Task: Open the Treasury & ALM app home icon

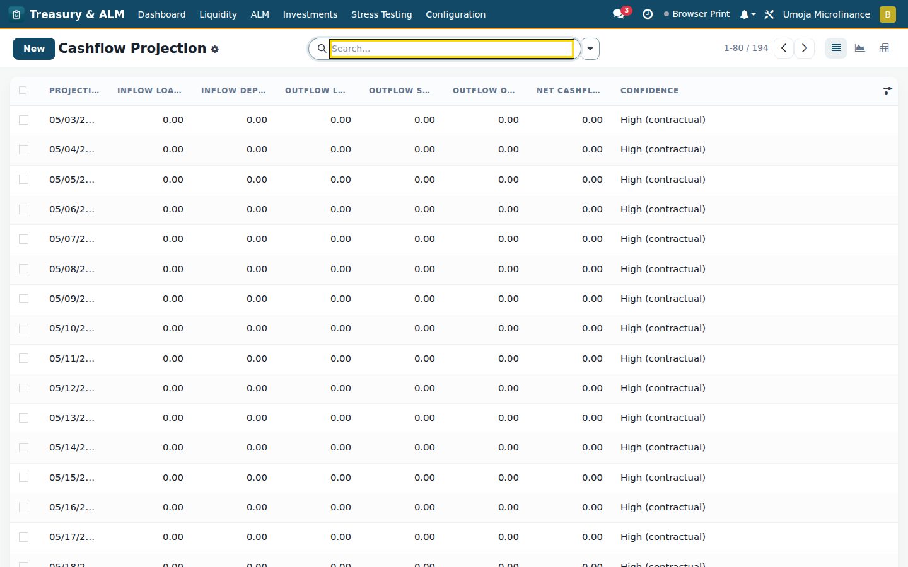Action: point(16,14)
